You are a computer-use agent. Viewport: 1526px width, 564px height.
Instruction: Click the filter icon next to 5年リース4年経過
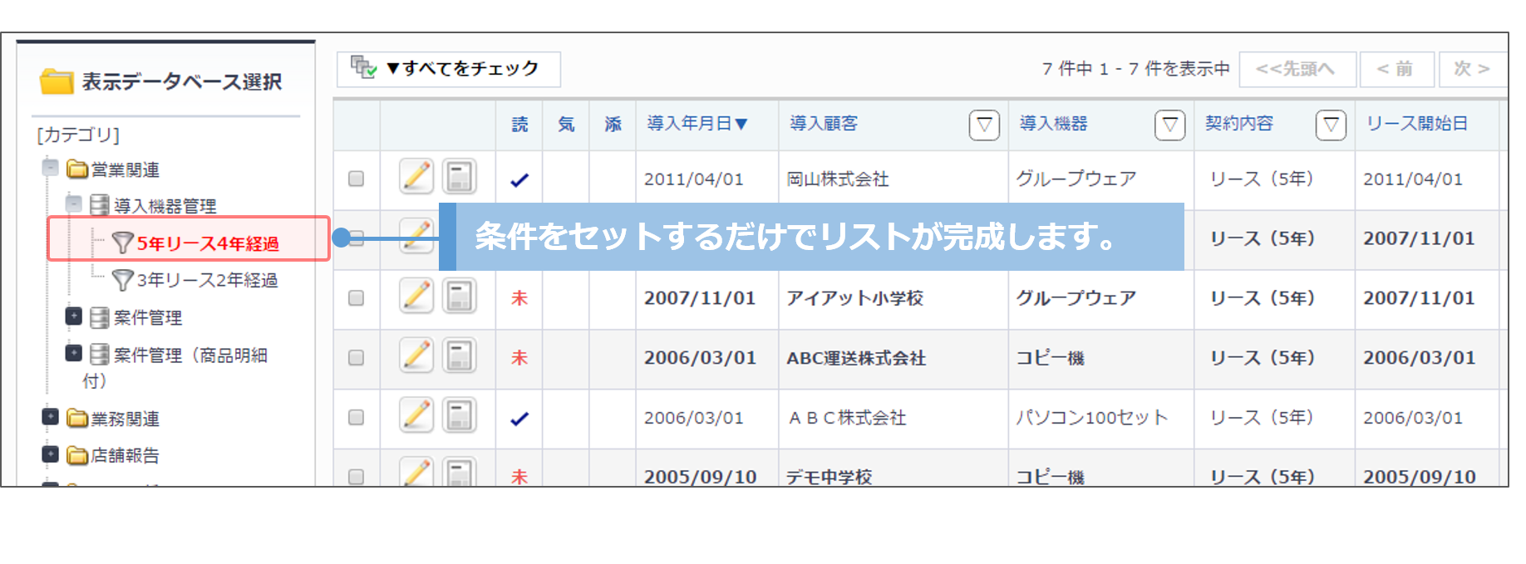point(122,243)
